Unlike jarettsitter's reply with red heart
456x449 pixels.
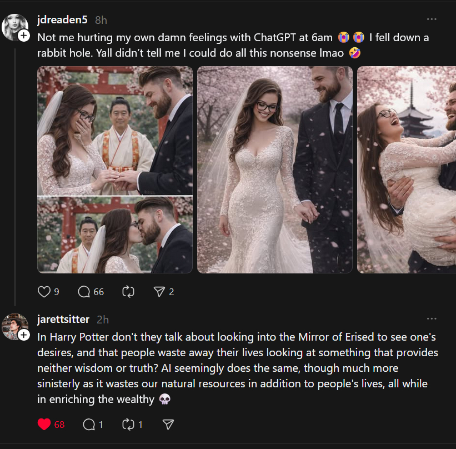tap(44, 425)
